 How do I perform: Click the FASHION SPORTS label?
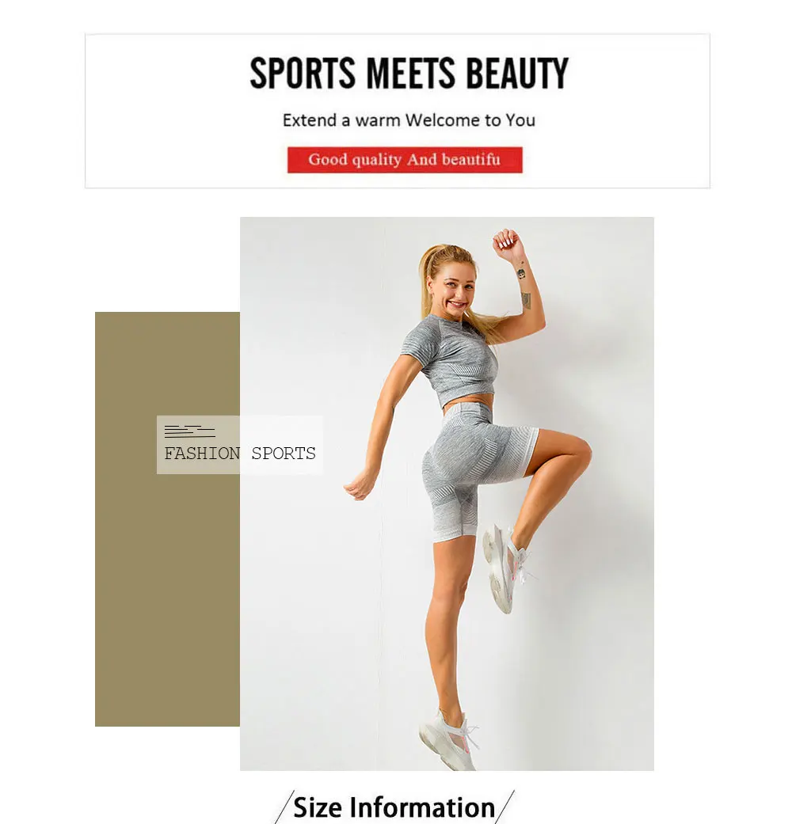[240, 453]
